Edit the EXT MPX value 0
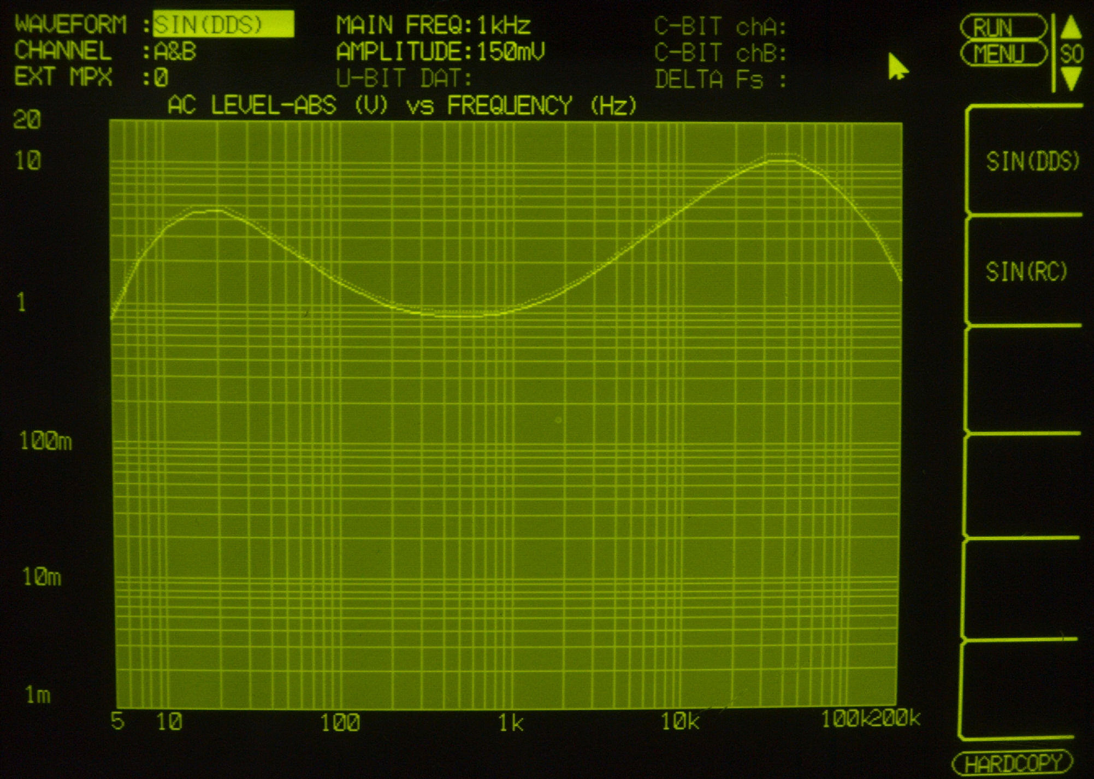Viewport: 1094px width, 779px height. click(x=161, y=78)
